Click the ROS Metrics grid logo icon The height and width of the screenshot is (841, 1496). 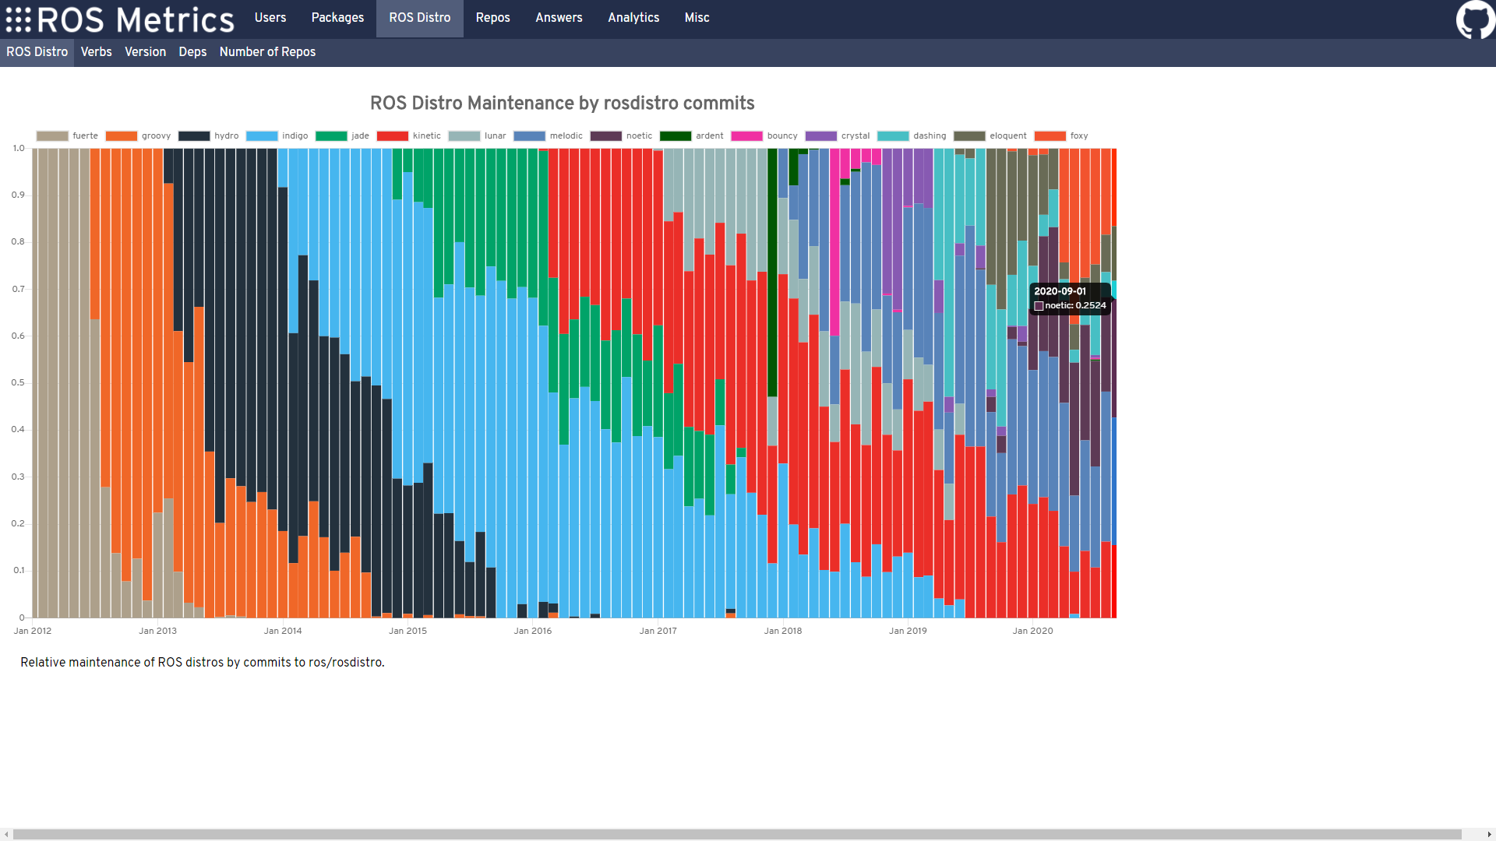pos(19,19)
